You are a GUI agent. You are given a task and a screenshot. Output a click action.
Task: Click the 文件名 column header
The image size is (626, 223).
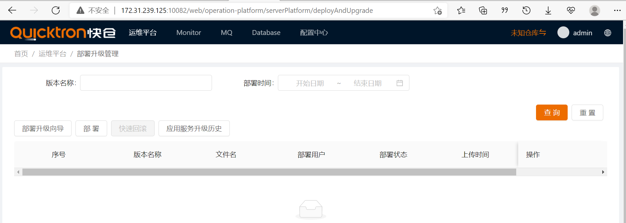coord(226,154)
